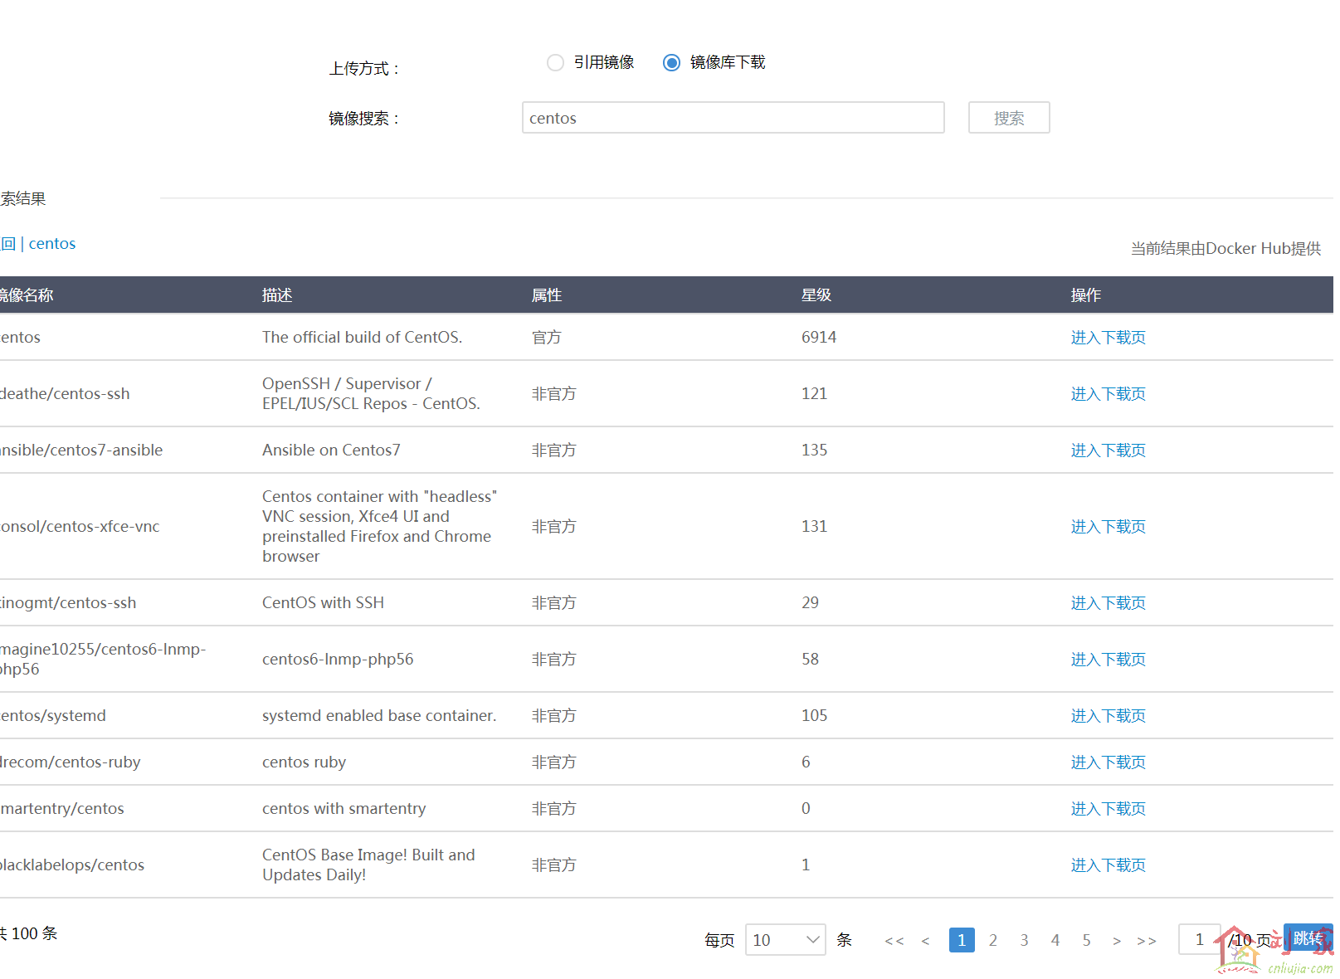1340x979 pixels.
Task: Switch to page 5 of results
Action: tap(1086, 940)
